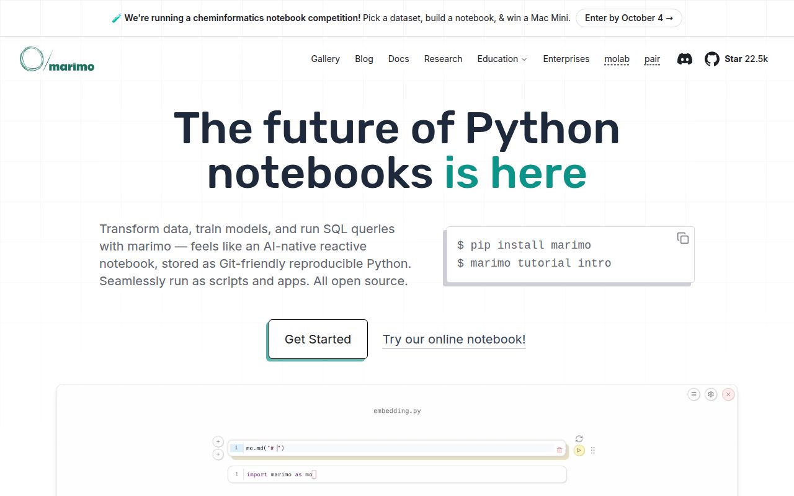This screenshot has height=496, width=794.
Task: Click the Star 22.5k GitHub count
Action: pos(746,59)
